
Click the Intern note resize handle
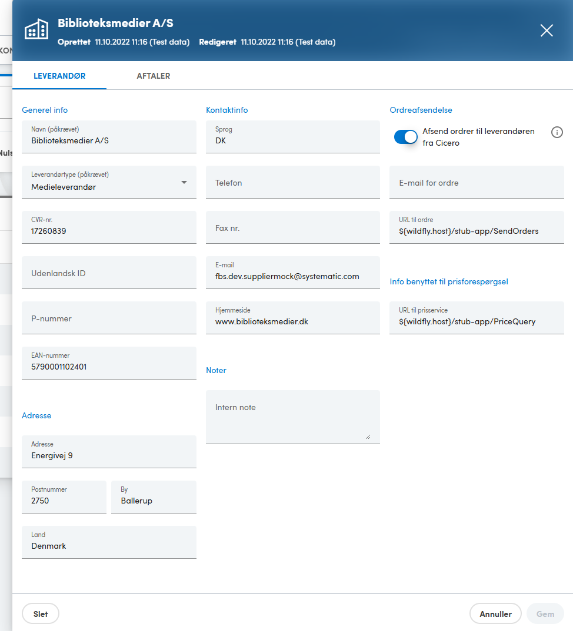(x=368, y=437)
